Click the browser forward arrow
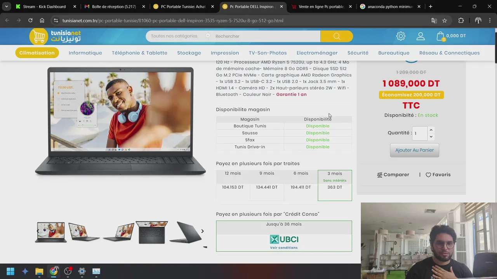Image resolution: width=497 pixels, height=279 pixels. tap(18, 21)
